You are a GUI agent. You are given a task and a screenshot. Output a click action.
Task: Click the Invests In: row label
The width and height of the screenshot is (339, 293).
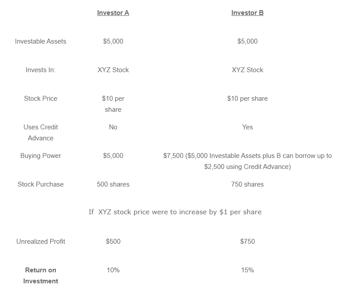pyautogui.click(x=40, y=70)
